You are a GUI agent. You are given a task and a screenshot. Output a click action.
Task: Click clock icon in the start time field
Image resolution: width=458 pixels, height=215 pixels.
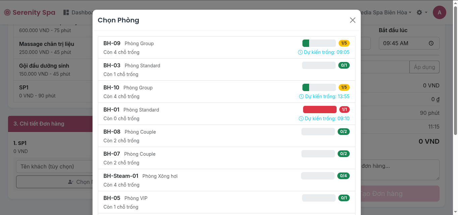(x=431, y=43)
